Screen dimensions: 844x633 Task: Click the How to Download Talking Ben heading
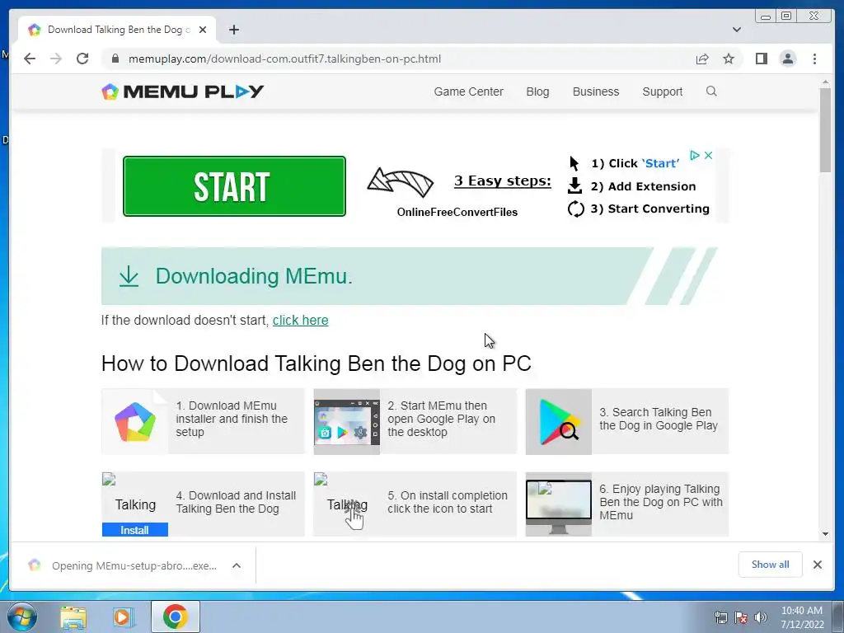[x=316, y=363]
